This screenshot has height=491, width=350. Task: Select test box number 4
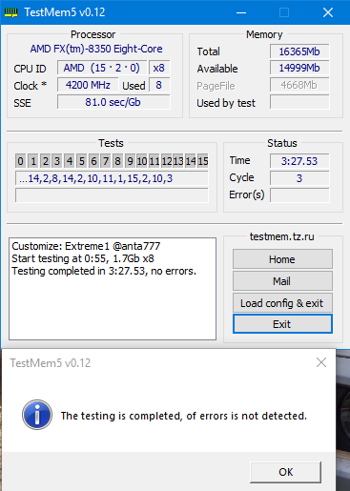pyautogui.click(x=70, y=161)
